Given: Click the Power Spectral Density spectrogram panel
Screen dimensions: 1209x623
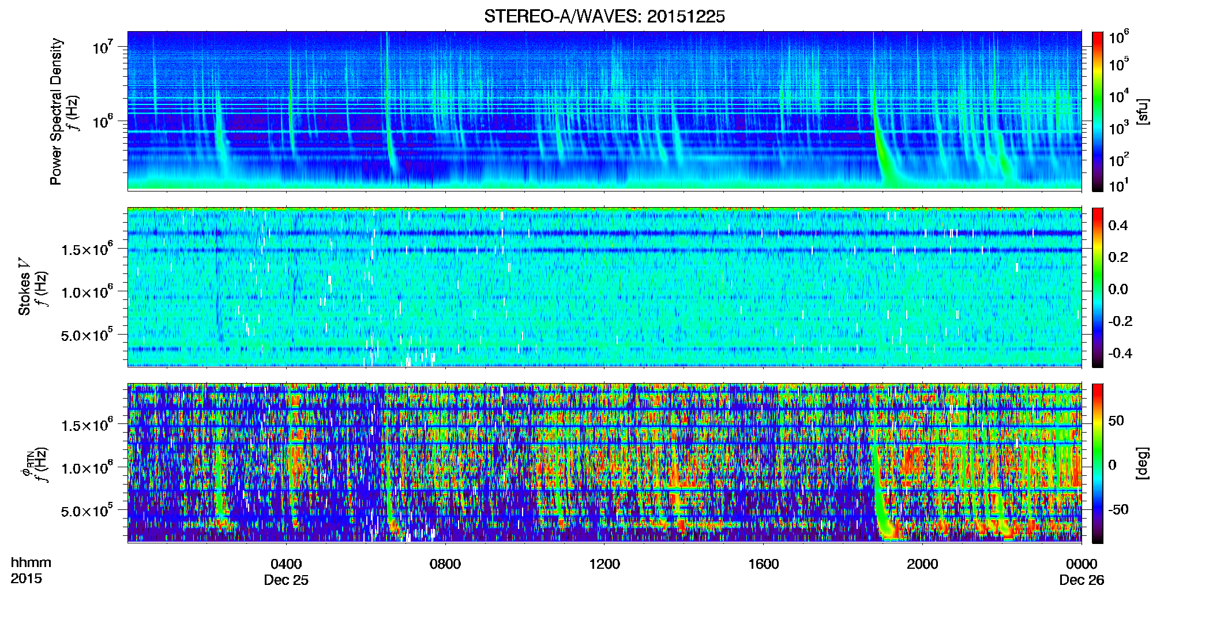Looking at the screenshot, I should [x=604, y=111].
